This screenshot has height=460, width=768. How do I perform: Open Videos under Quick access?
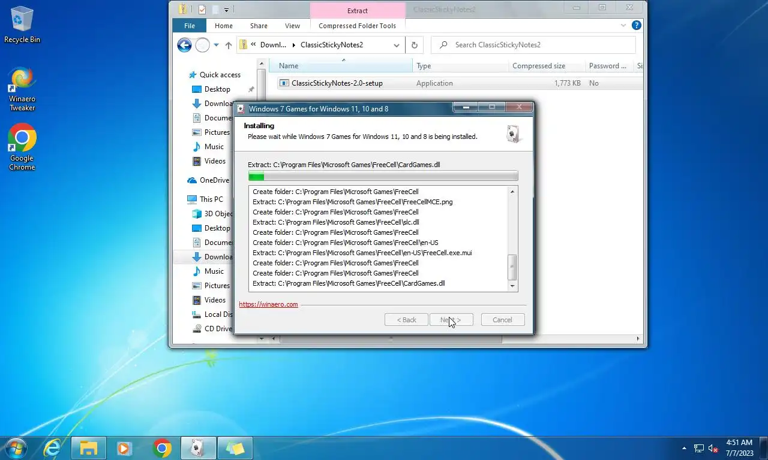[215, 161]
